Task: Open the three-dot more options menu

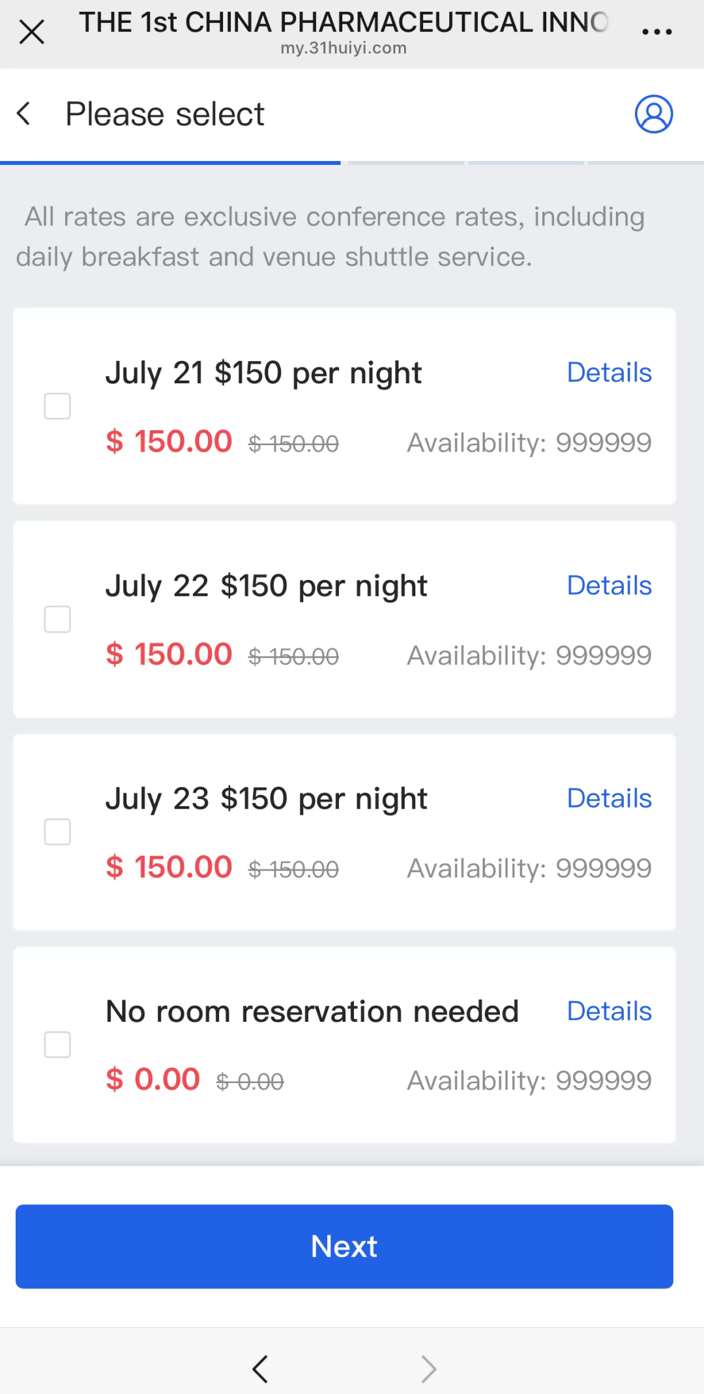Action: click(x=656, y=31)
